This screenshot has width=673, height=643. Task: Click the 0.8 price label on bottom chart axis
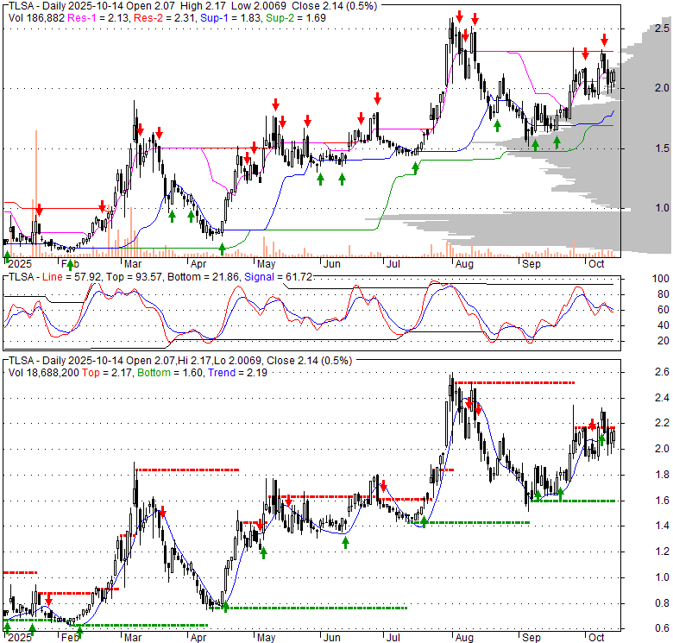(x=662, y=603)
